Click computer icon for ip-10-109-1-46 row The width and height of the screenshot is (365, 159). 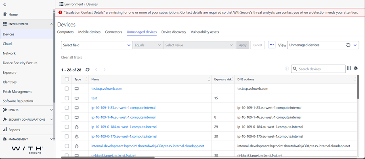(77, 117)
